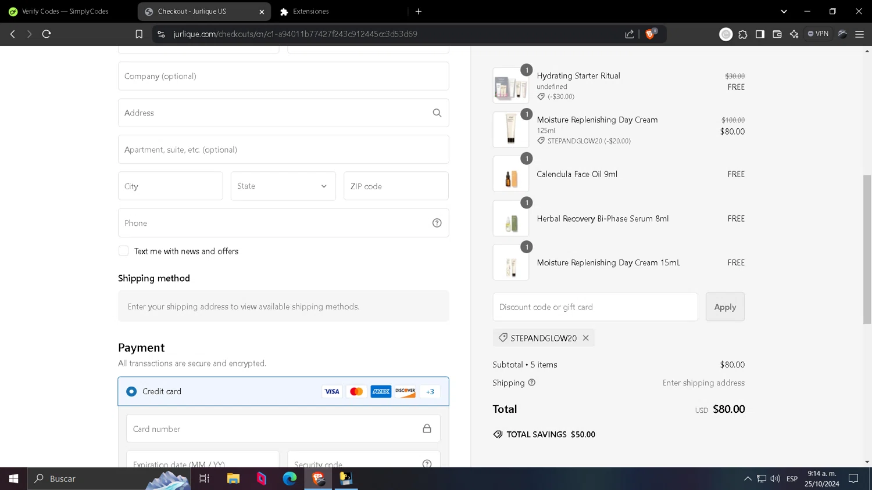This screenshot has height=490, width=872.
Task: Click the Card number field
Action: click(283, 428)
